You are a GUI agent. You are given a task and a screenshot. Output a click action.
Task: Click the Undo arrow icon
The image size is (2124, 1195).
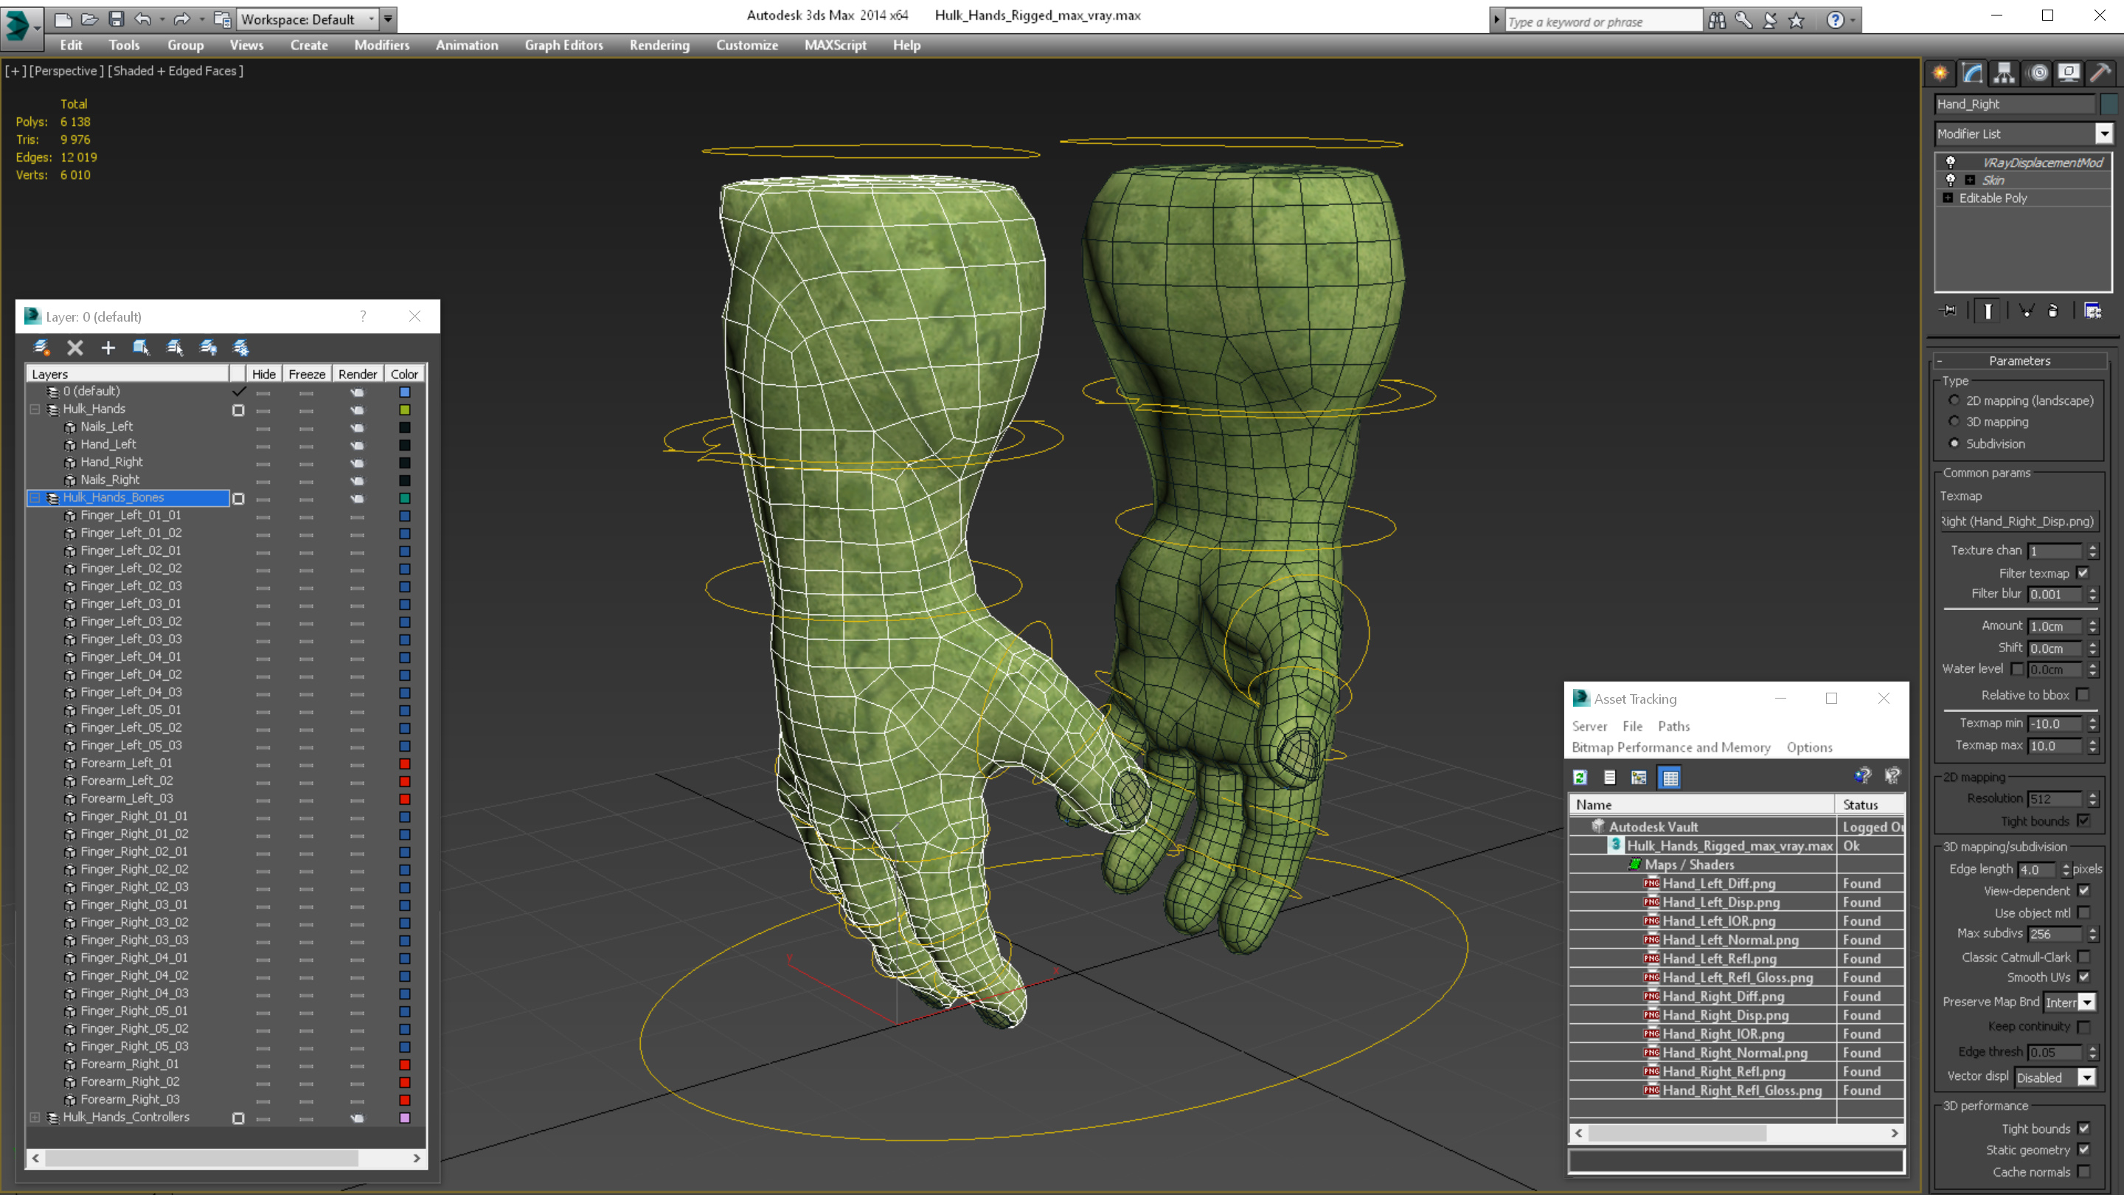[142, 19]
